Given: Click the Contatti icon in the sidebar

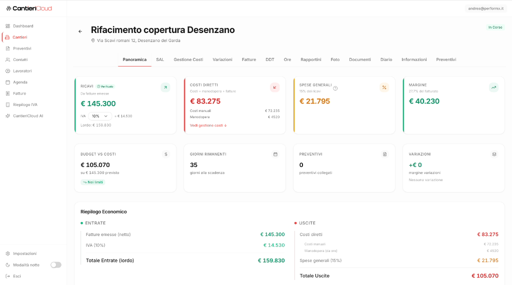Looking at the screenshot, I should tap(8, 59).
